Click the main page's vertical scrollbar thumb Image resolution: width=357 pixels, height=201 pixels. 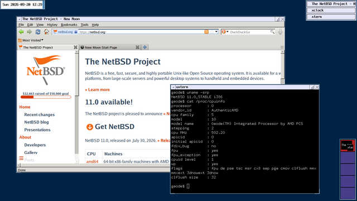click(283, 66)
